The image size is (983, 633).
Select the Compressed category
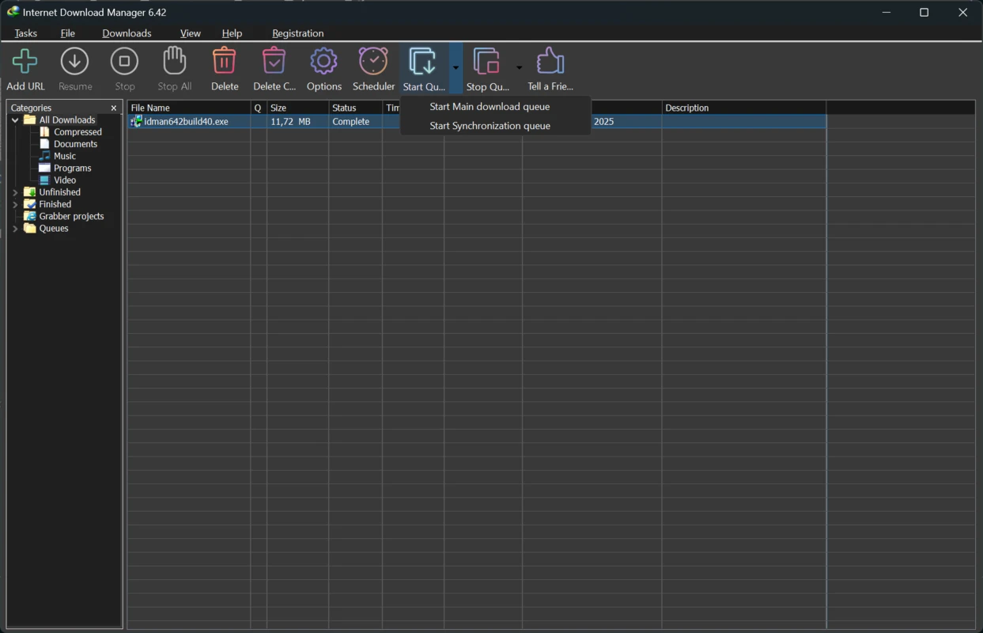point(78,132)
